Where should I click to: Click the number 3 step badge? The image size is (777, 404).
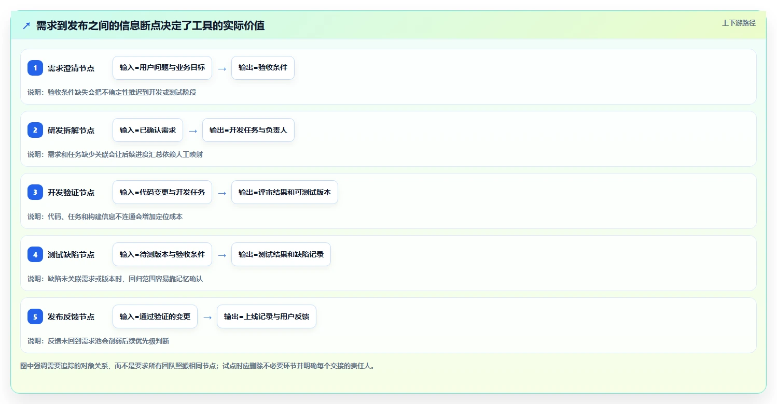click(35, 192)
